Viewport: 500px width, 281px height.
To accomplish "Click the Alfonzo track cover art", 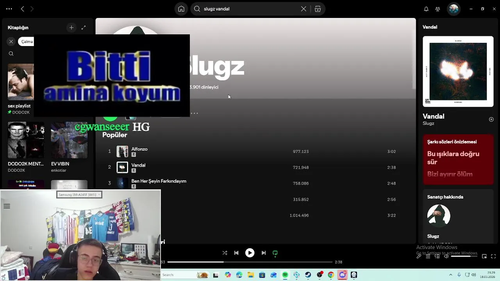I will pyautogui.click(x=122, y=151).
